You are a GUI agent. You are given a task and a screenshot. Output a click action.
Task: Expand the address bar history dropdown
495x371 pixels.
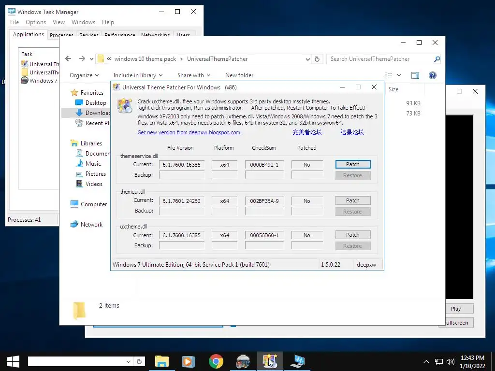pyautogui.click(x=308, y=59)
